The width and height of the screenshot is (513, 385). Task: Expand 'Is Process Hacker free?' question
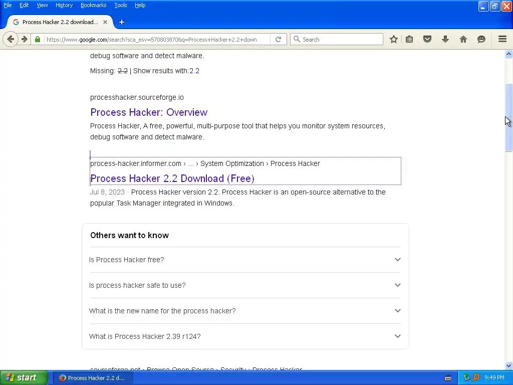tap(245, 260)
